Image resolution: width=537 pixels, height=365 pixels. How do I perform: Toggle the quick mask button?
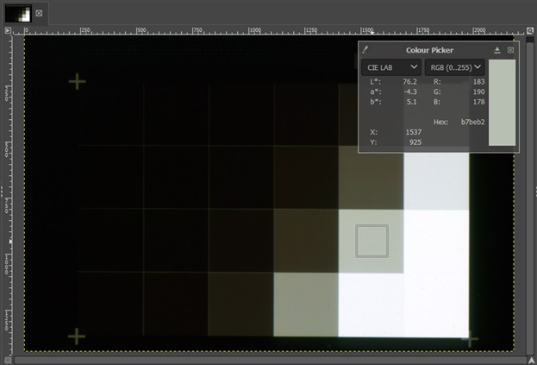pos(8,360)
